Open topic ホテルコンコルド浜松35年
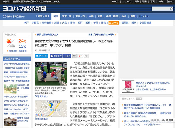The image size is (175, 128). coord(16,97)
